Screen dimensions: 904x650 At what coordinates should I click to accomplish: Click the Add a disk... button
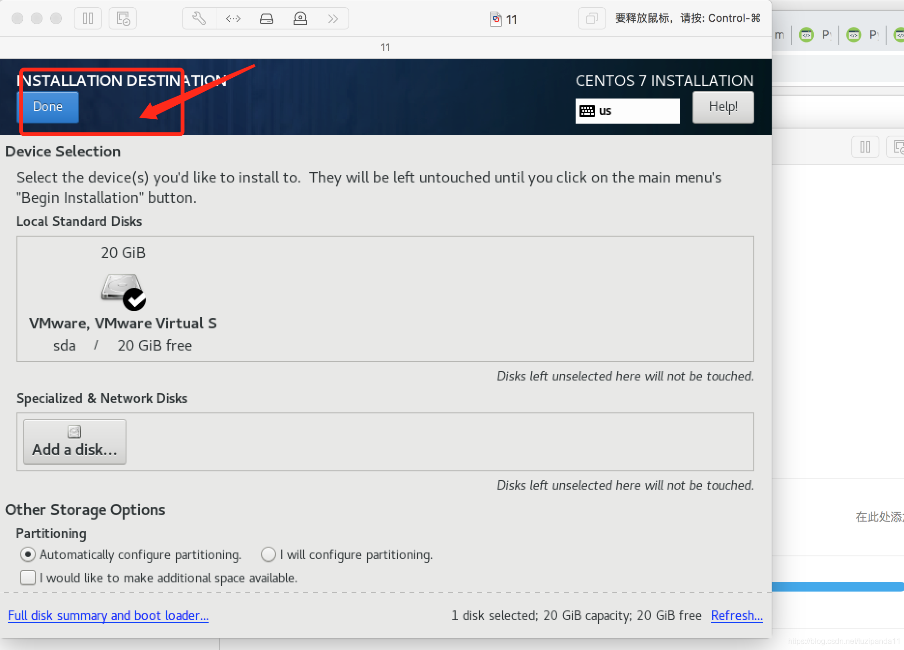(x=75, y=442)
